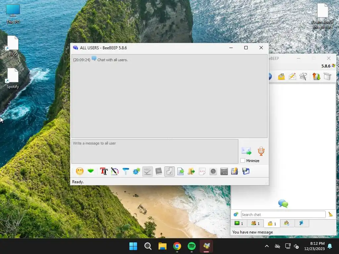Click the trash bin icon in main toolbar
The image size is (339, 254).
pos(327,76)
